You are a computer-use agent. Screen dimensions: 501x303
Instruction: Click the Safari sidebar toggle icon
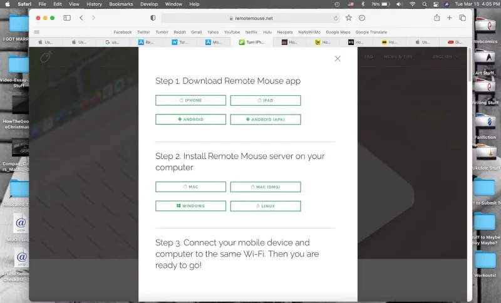(67, 18)
